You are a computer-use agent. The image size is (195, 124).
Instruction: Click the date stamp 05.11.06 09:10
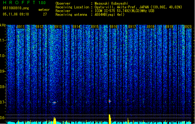[16, 14]
